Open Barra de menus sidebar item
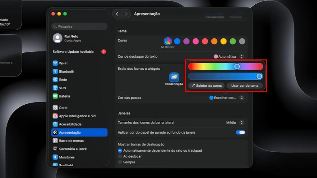Viewport: 317px width, 178px height. pos(71,141)
